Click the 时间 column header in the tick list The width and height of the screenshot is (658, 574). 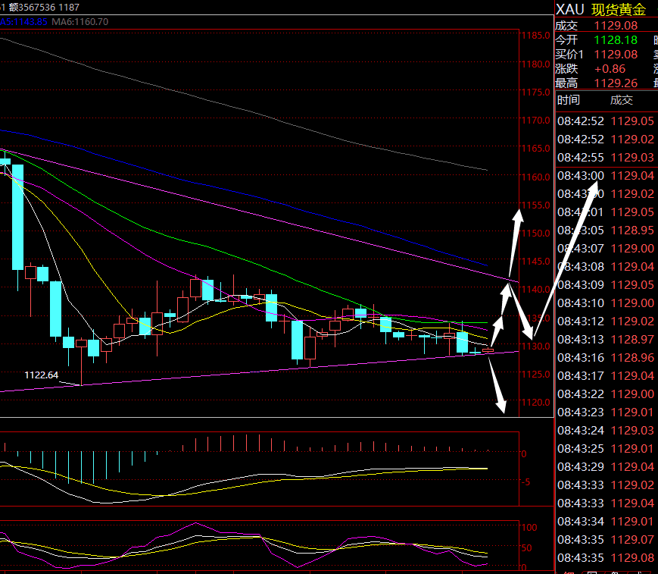(568, 100)
